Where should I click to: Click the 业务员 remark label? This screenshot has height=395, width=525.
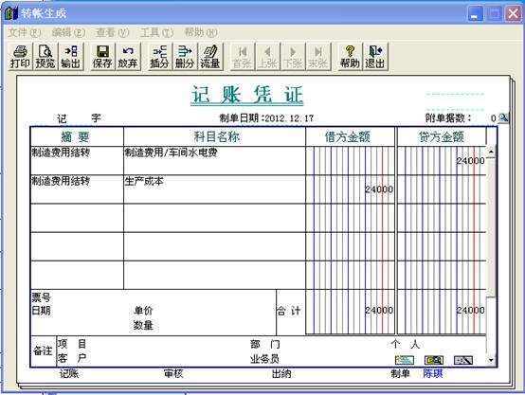264,359
